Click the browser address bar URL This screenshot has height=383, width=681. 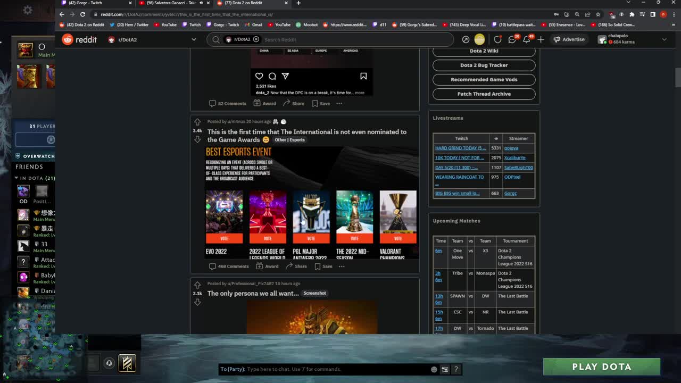pos(187,14)
